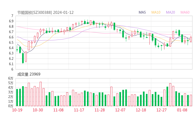Click the chart title 节能国祯[SZ300388] 2024-01-12
The image size is (195, 116).
(45, 13)
